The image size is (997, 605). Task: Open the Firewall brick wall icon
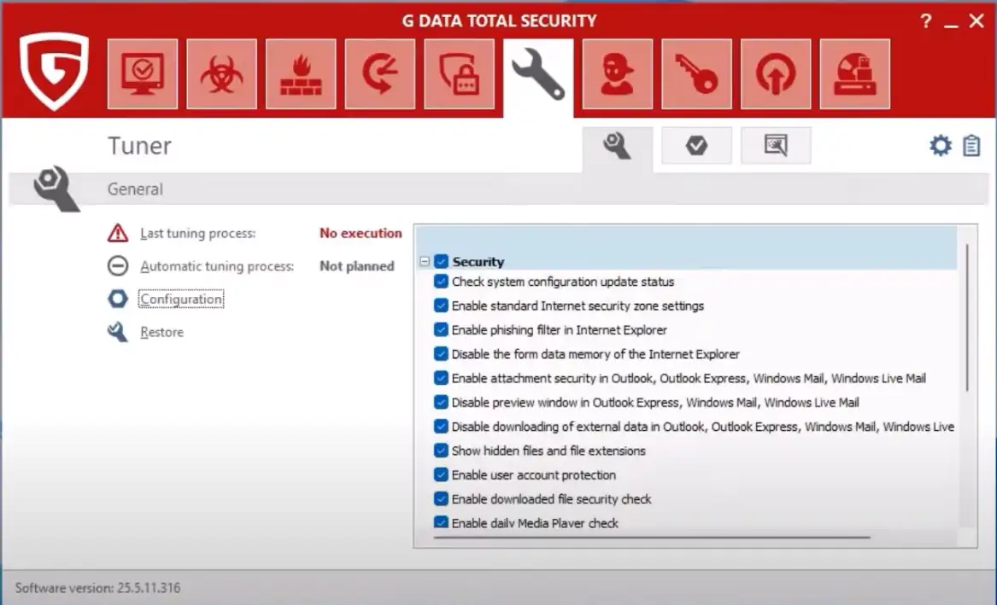pos(301,74)
